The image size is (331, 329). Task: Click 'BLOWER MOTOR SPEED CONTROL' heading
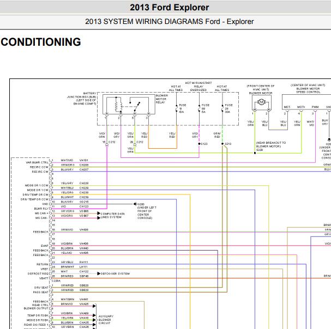[308, 90]
